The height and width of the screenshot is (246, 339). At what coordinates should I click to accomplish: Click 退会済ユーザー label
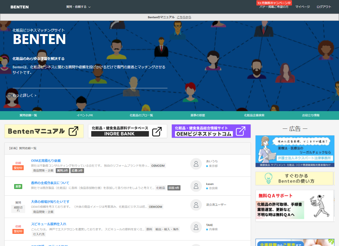pyautogui.click(x=216, y=205)
